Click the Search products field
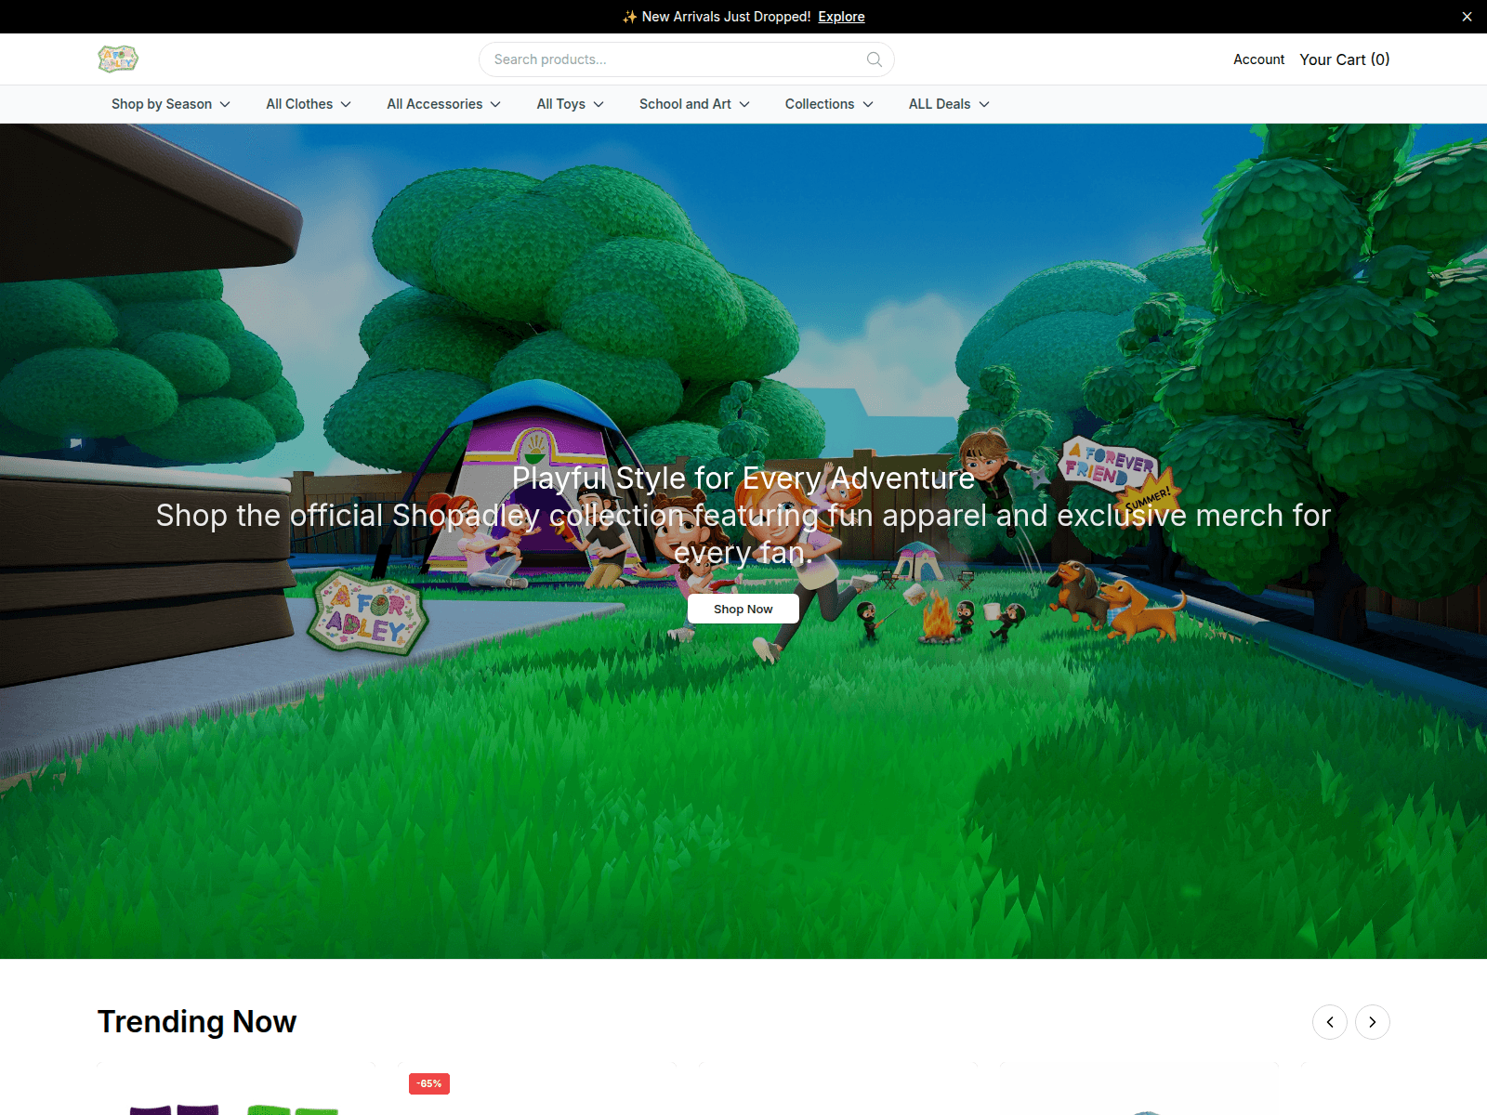Viewport: 1487px width, 1115px height. [687, 59]
